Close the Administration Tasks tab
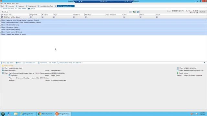 click(x=56, y=6)
